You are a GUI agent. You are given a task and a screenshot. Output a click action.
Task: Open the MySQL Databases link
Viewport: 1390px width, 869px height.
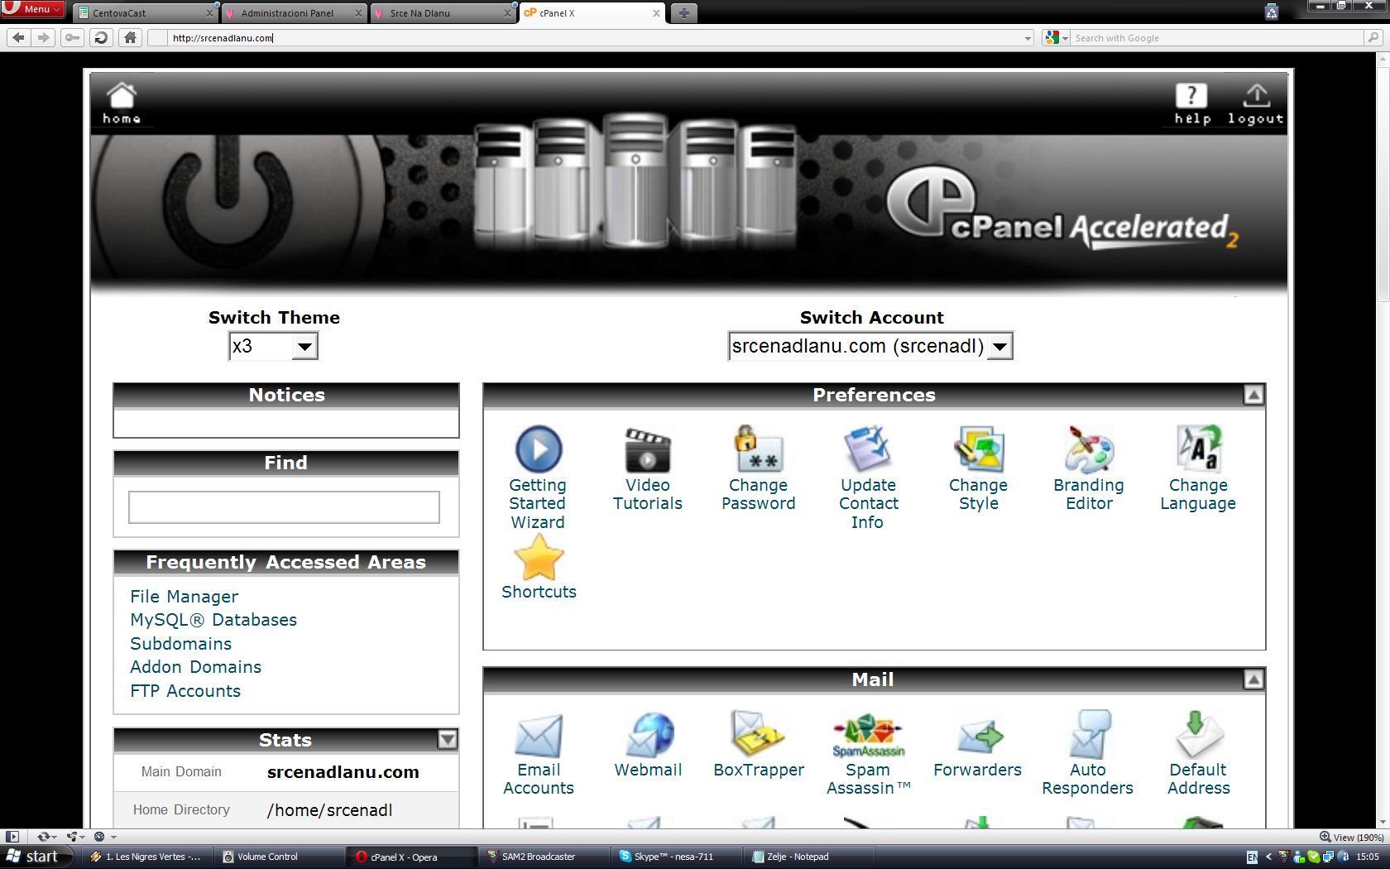(x=213, y=620)
